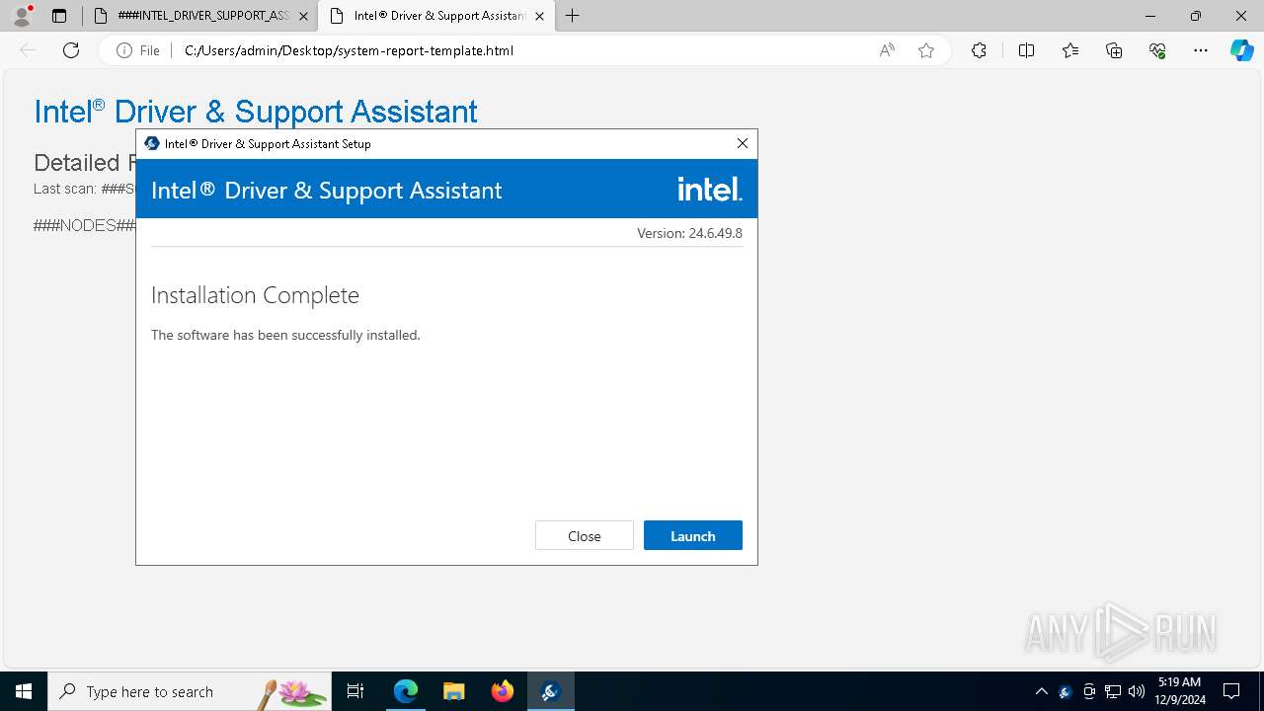Open a new browser tab
Viewport: 1264px width, 711px height.
(x=573, y=16)
